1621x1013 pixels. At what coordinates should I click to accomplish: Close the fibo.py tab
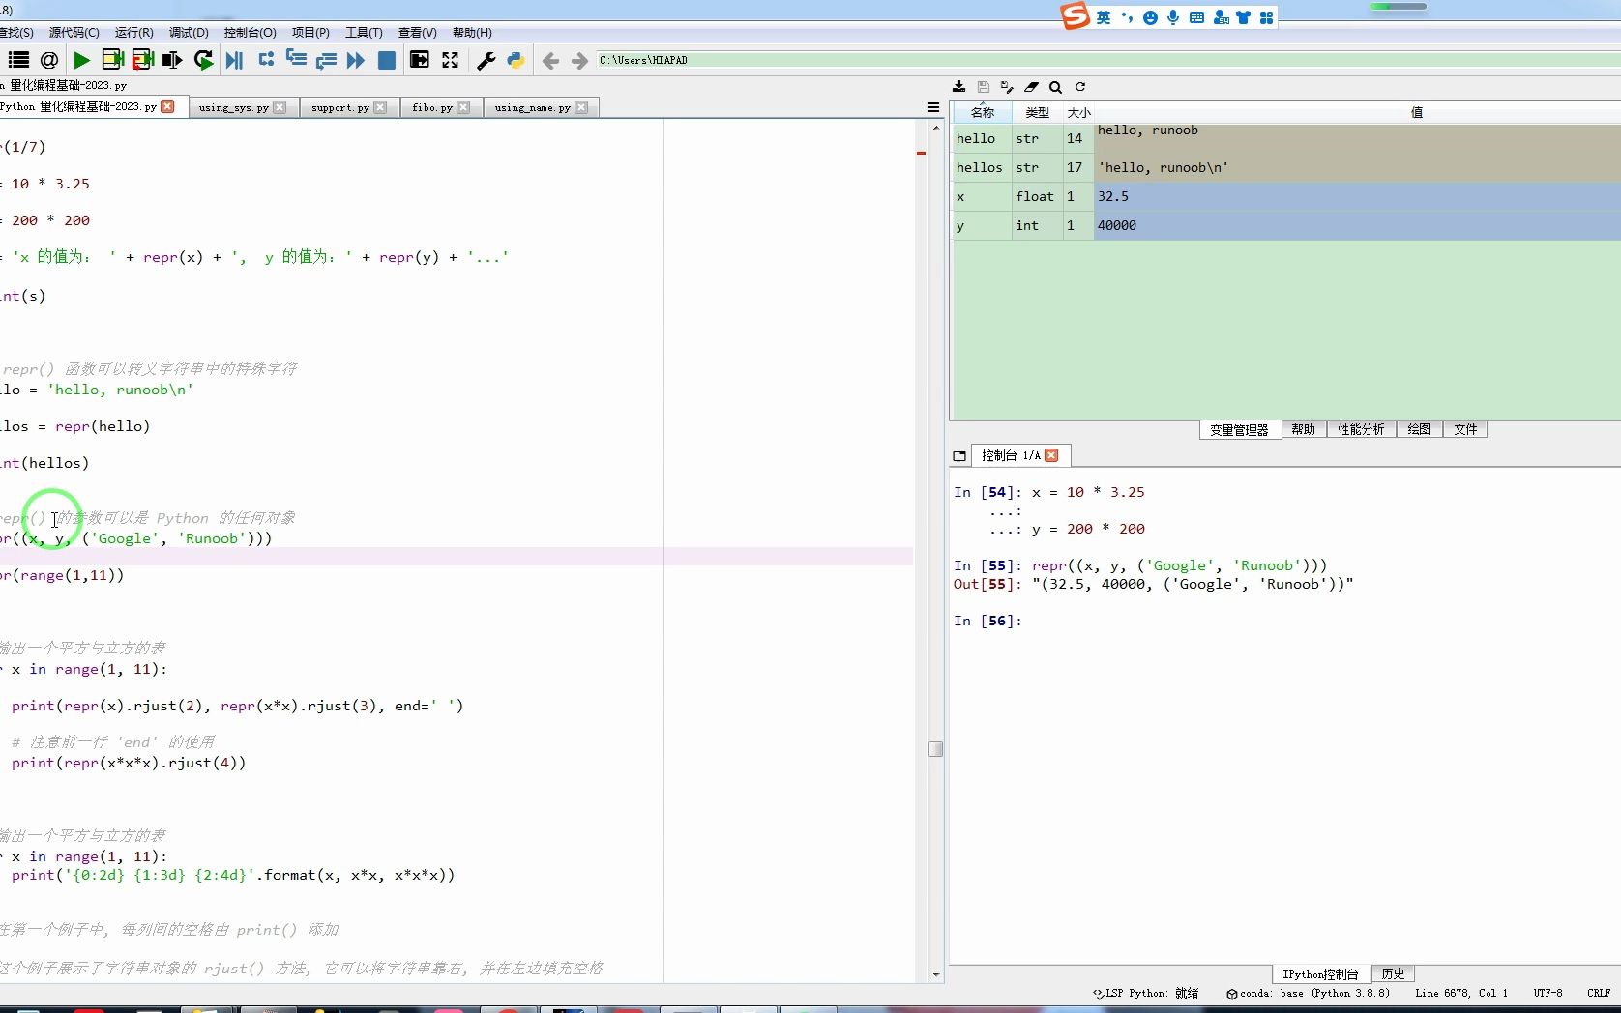[x=463, y=107]
